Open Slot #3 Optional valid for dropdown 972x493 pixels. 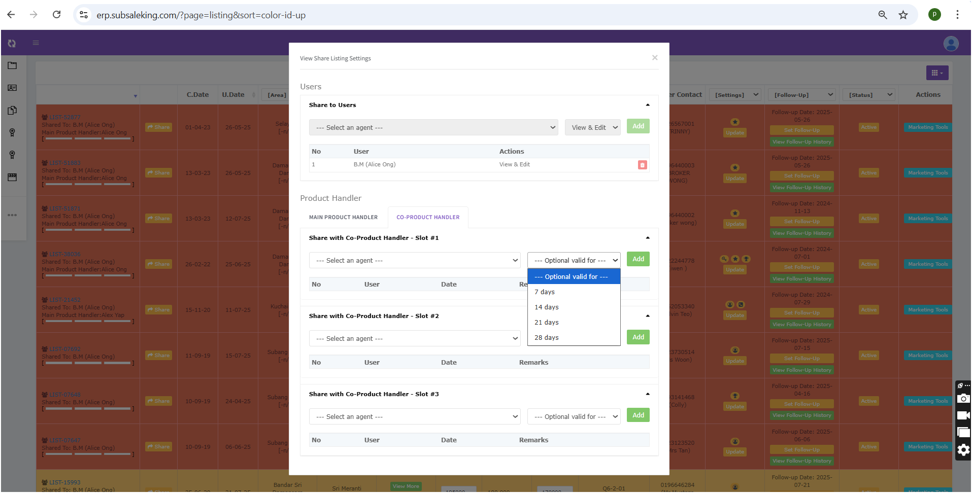[574, 417]
